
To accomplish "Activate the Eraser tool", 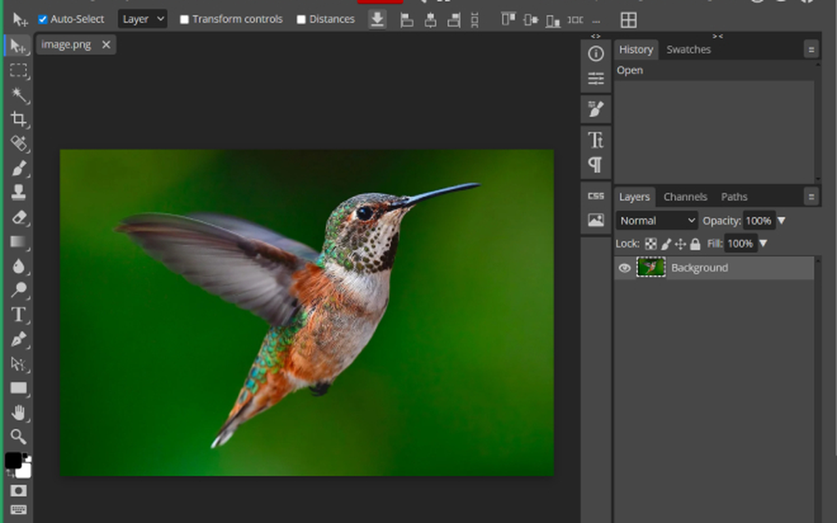I will click(x=18, y=217).
